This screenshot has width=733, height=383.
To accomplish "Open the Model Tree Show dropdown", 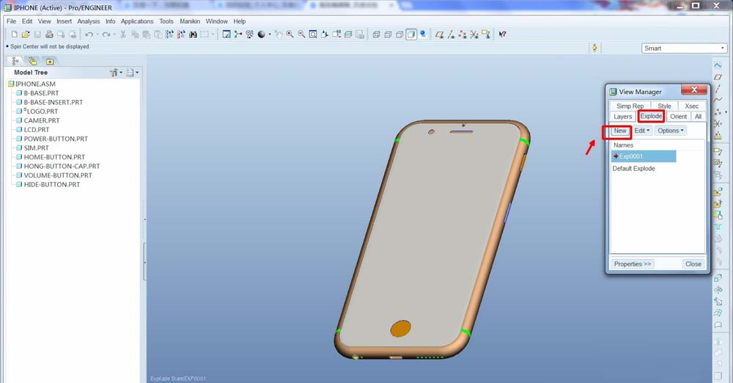I will tap(116, 73).
